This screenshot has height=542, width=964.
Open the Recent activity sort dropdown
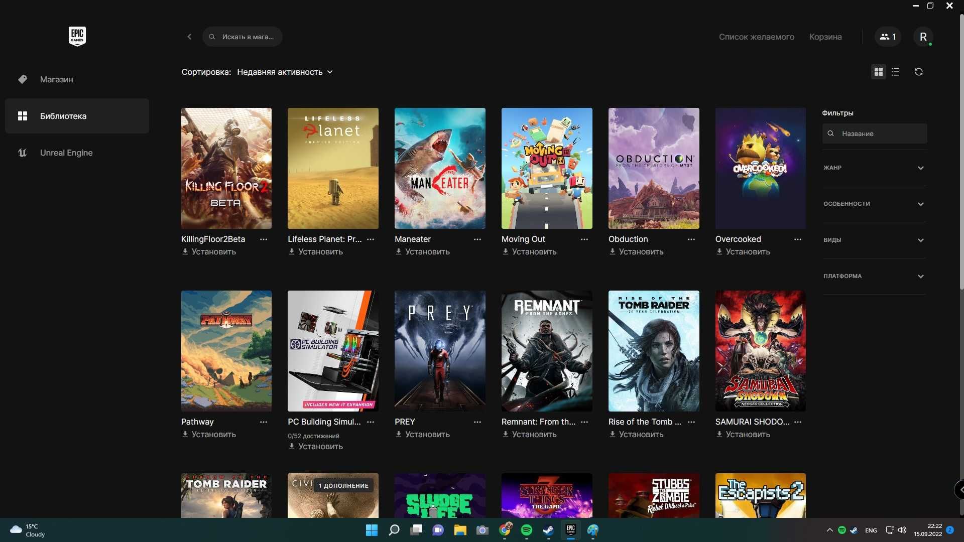pos(285,72)
